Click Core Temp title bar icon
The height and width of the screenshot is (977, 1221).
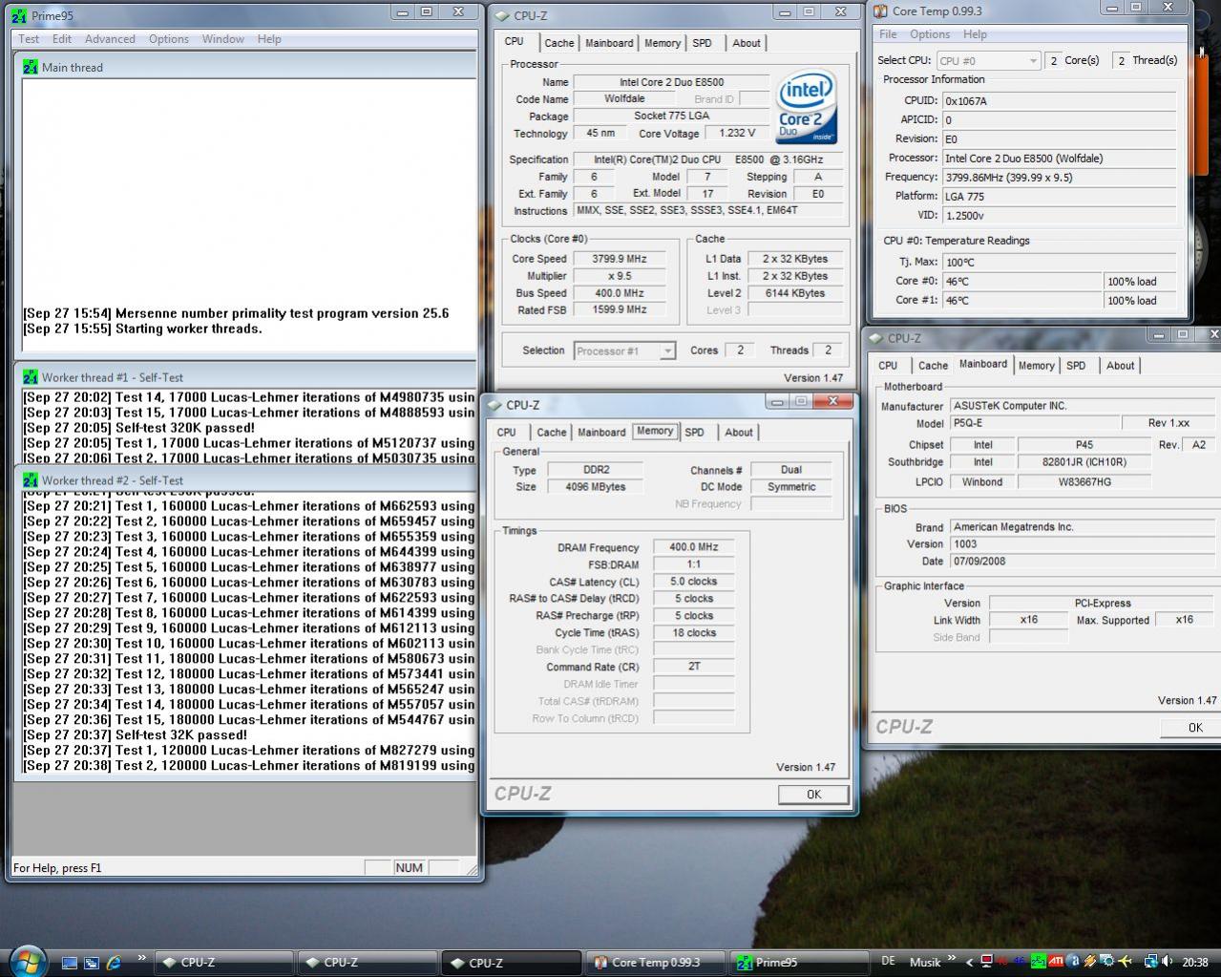click(x=880, y=11)
